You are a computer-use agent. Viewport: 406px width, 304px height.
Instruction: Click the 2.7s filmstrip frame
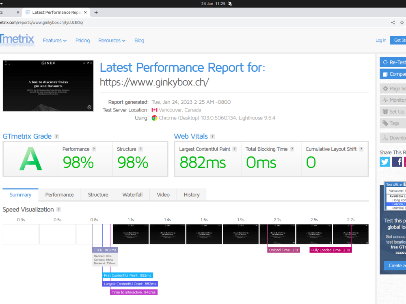tap(351, 234)
